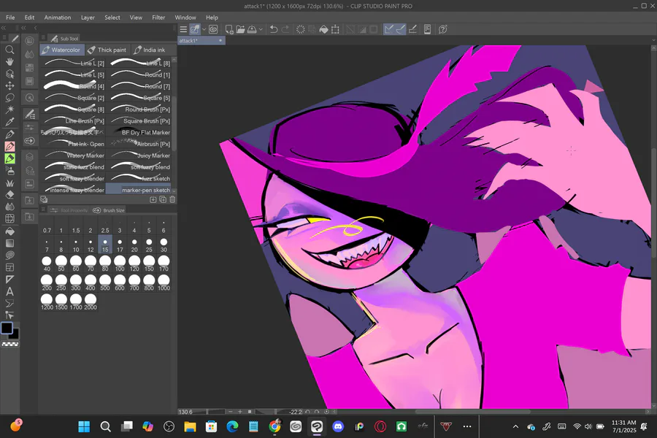This screenshot has height=438, width=657.
Task: Select the Operation object tool
Action: [x=9, y=74]
